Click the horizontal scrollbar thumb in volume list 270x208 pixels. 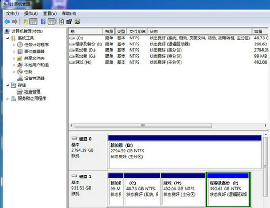coord(143,126)
